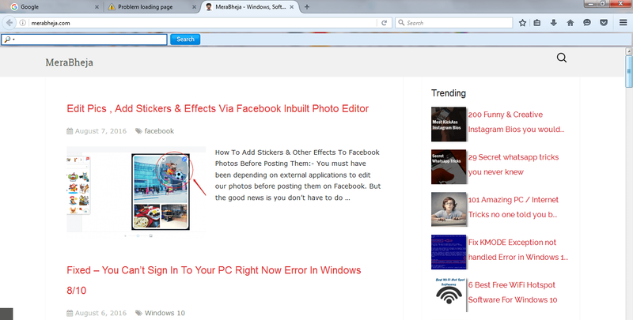Open 200 Funny & Creative Instagram Bios link

(516, 122)
